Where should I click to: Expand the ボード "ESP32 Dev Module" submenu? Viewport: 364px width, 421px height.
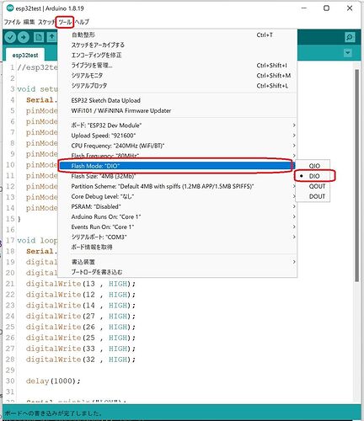tap(178, 125)
